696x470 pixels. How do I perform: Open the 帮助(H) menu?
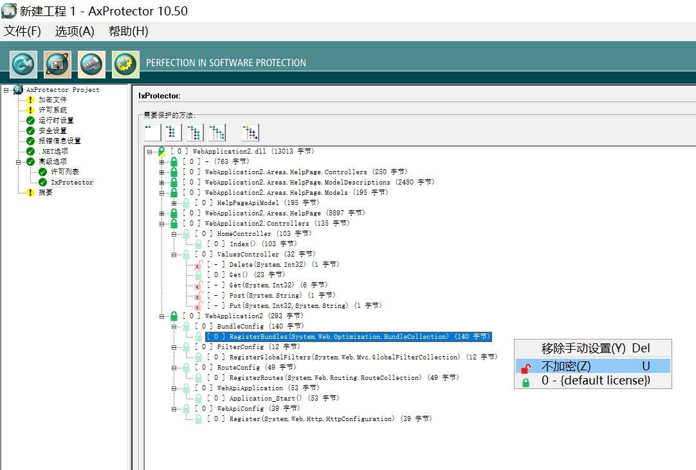click(x=128, y=31)
